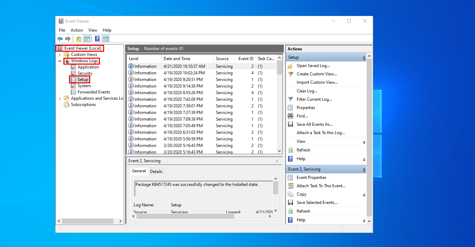Collapse the Windows Logs tree node
This screenshot has width=475, height=247.
60,61
